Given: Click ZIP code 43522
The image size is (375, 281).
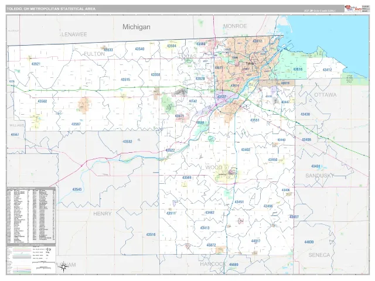Looking at the screenshot, I should click(170, 150).
